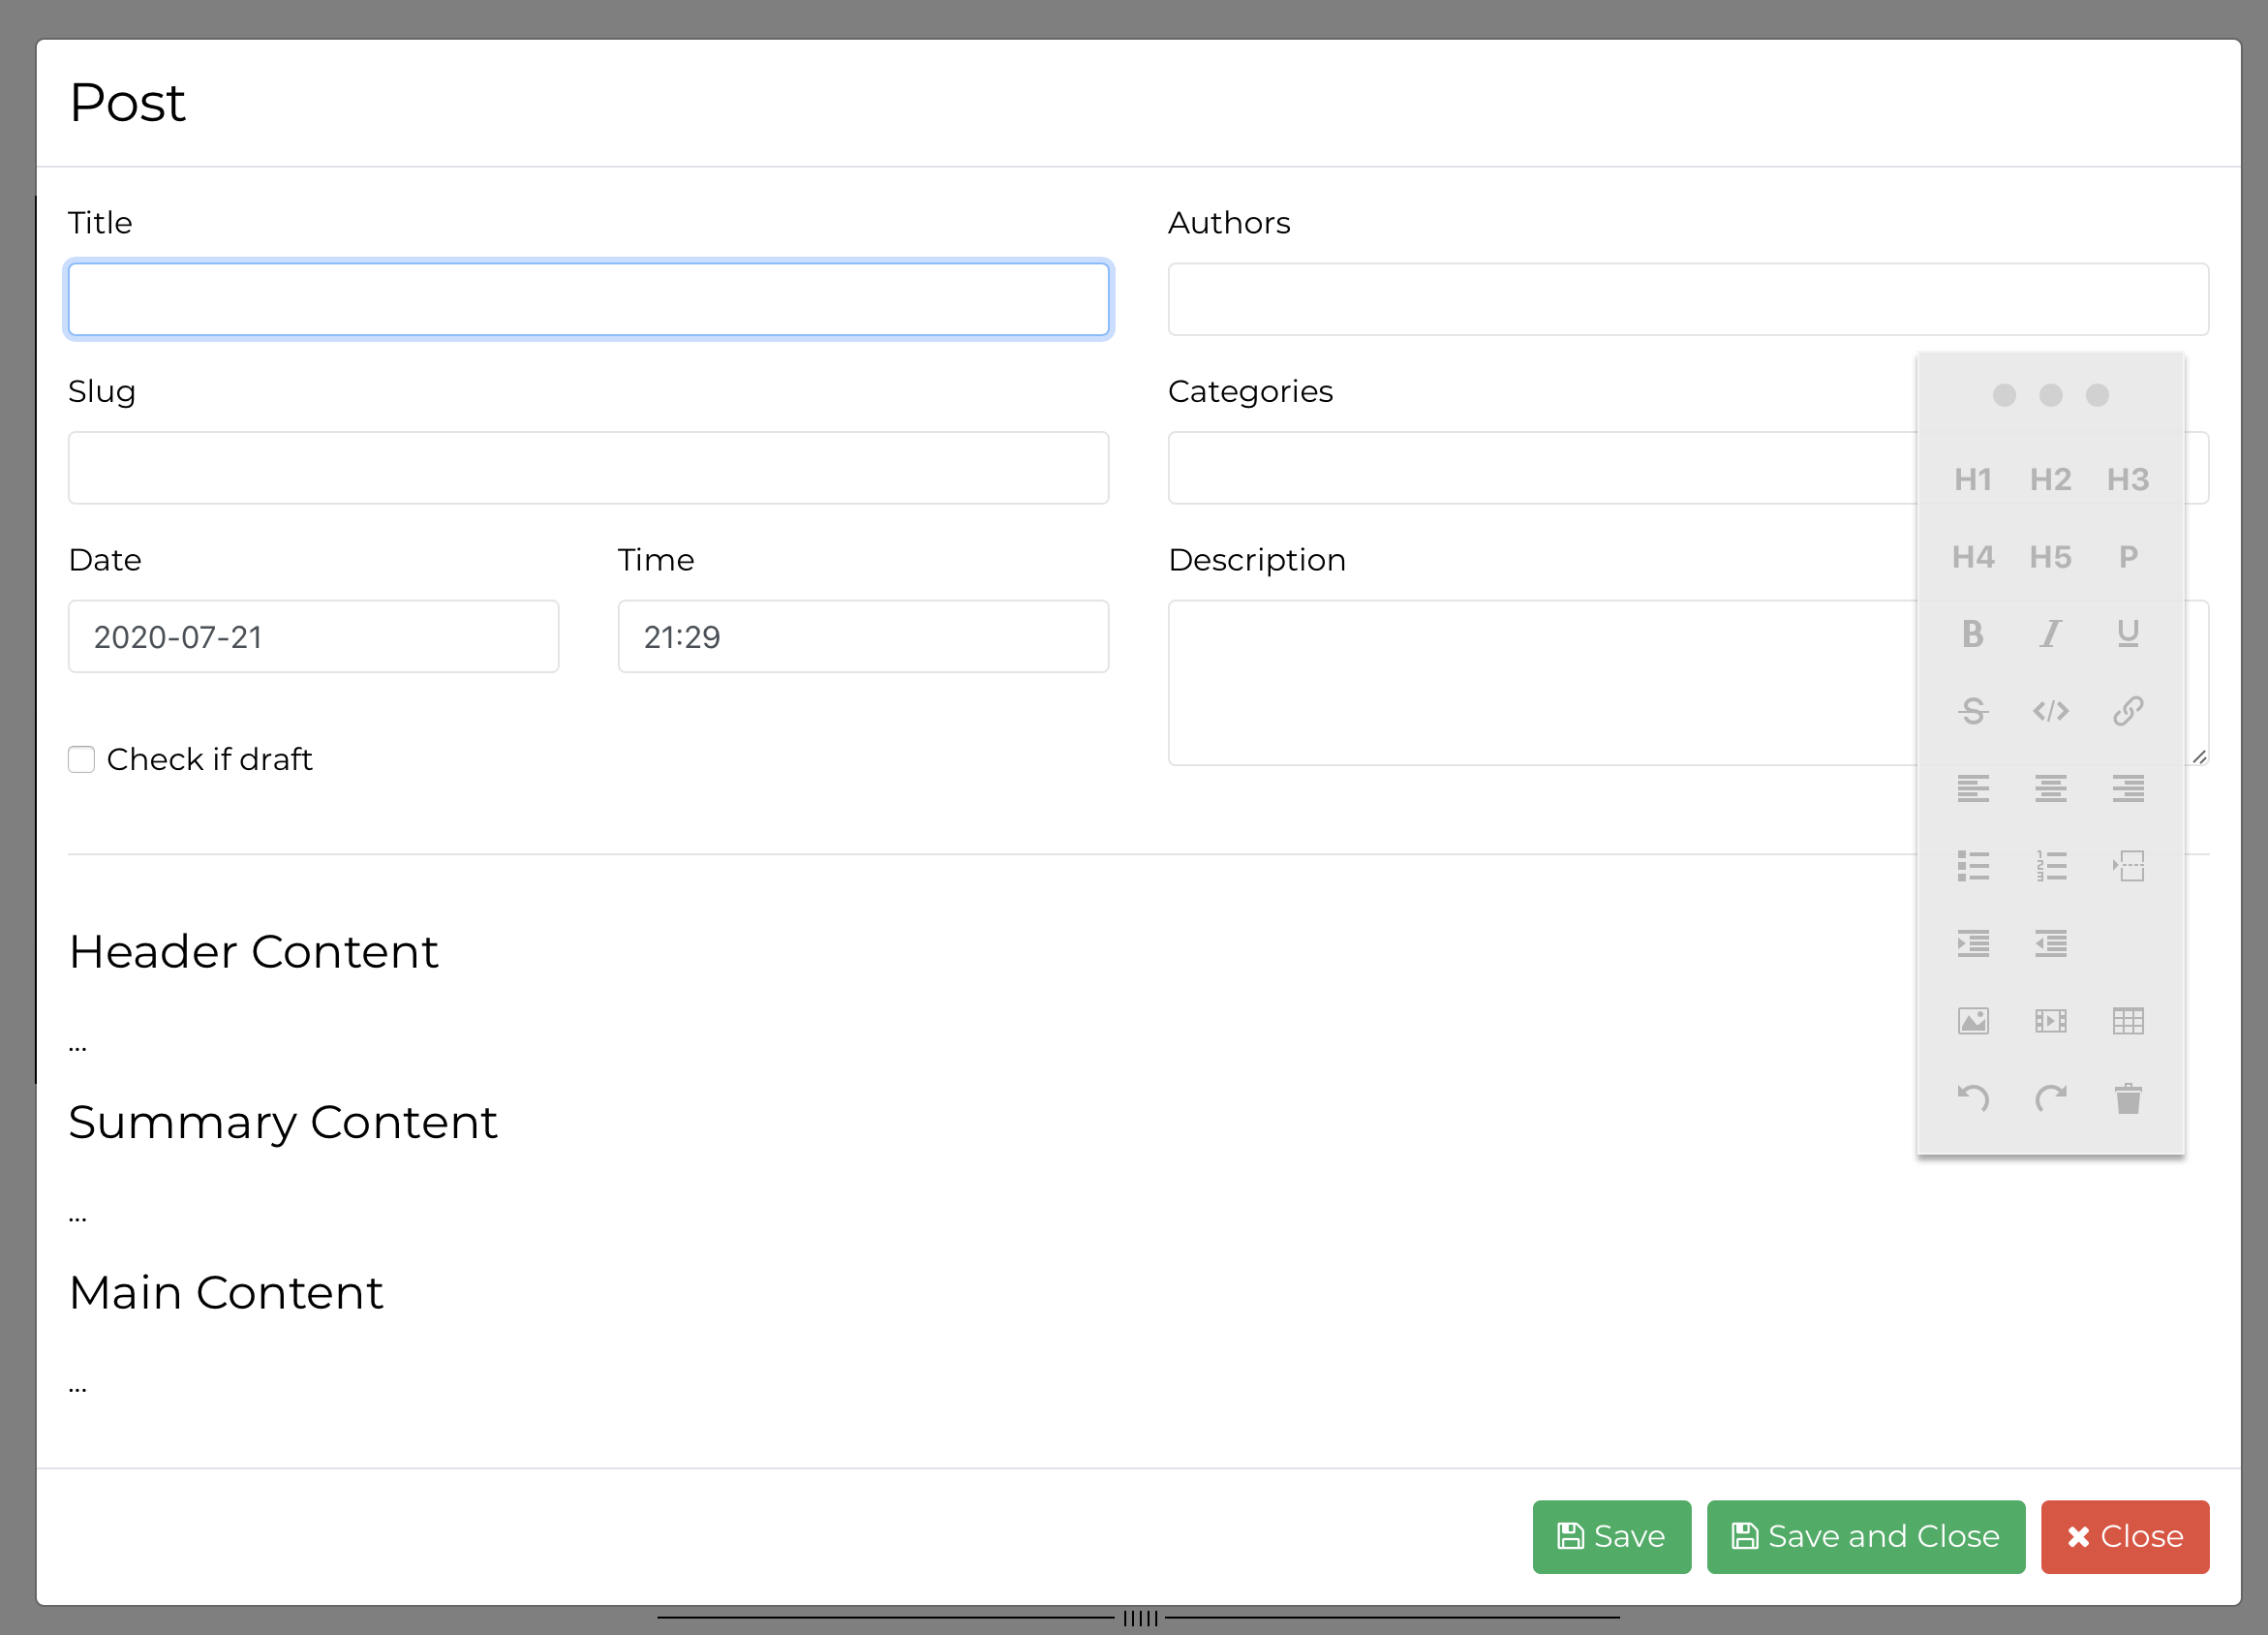2268x1635 pixels.
Task: Set paragraph format with P
Action: (x=2128, y=557)
